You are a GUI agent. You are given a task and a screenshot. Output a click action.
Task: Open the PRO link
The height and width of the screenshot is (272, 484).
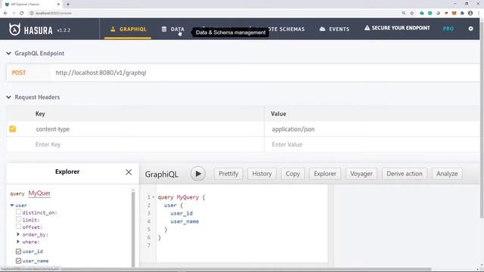click(x=448, y=29)
